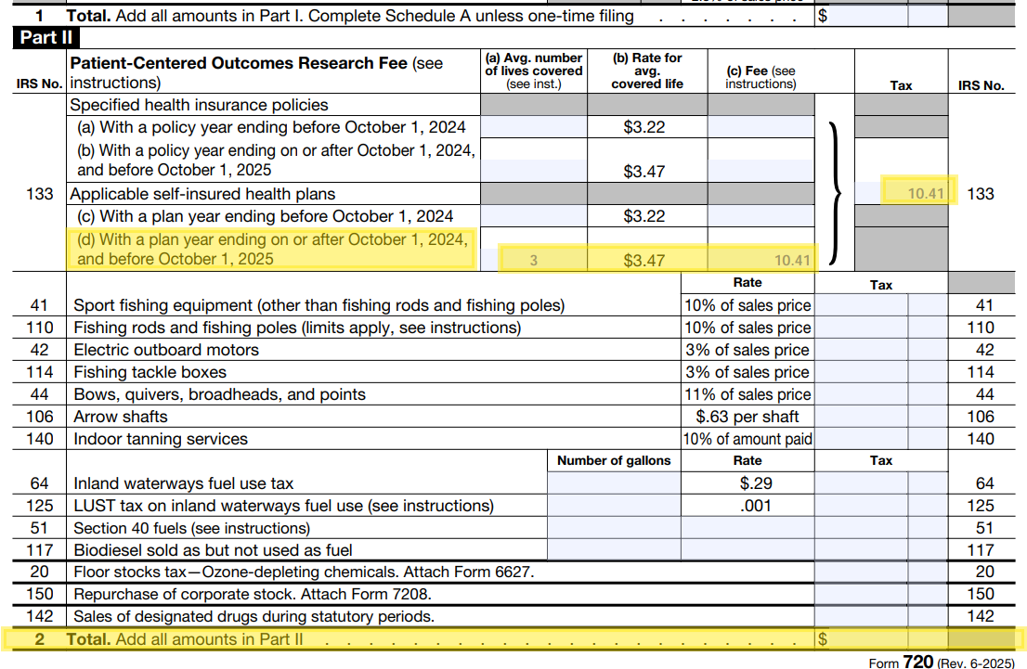Click '(b) Rate for avg. covered life' column header

click(x=647, y=71)
